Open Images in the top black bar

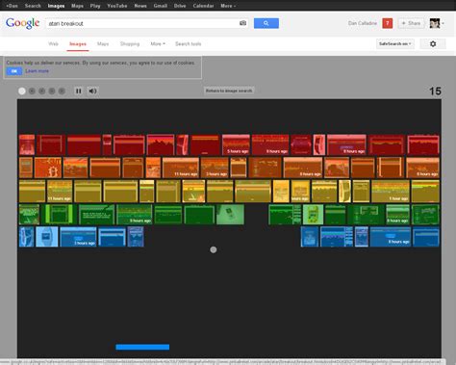click(56, 6)
